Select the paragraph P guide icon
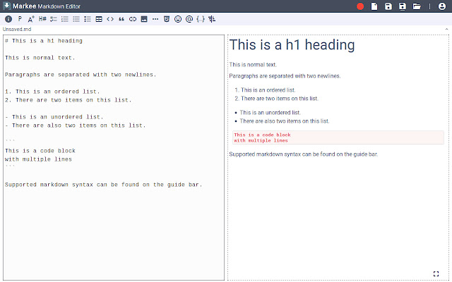The image size is (452, 282). point(20,19)
